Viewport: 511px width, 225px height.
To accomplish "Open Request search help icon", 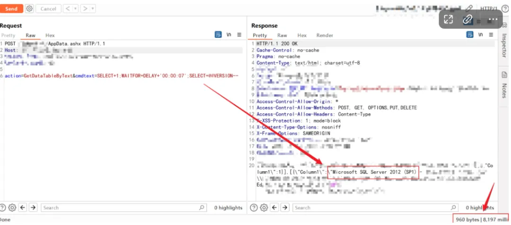I will [x=3, y=208].
